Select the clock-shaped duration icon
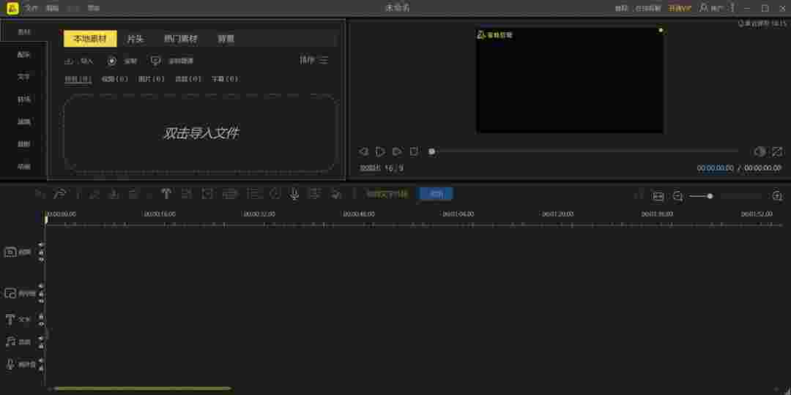The width and height of the screenshot is (791, 395). coord(275,193)
